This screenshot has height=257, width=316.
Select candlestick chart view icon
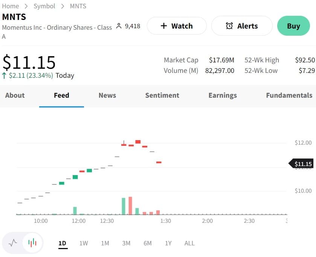(33, 243)
